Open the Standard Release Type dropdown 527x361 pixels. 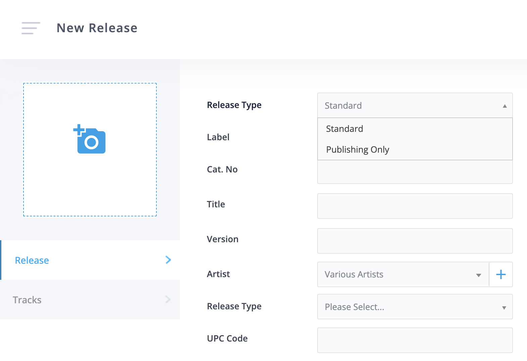pos(415,105)
